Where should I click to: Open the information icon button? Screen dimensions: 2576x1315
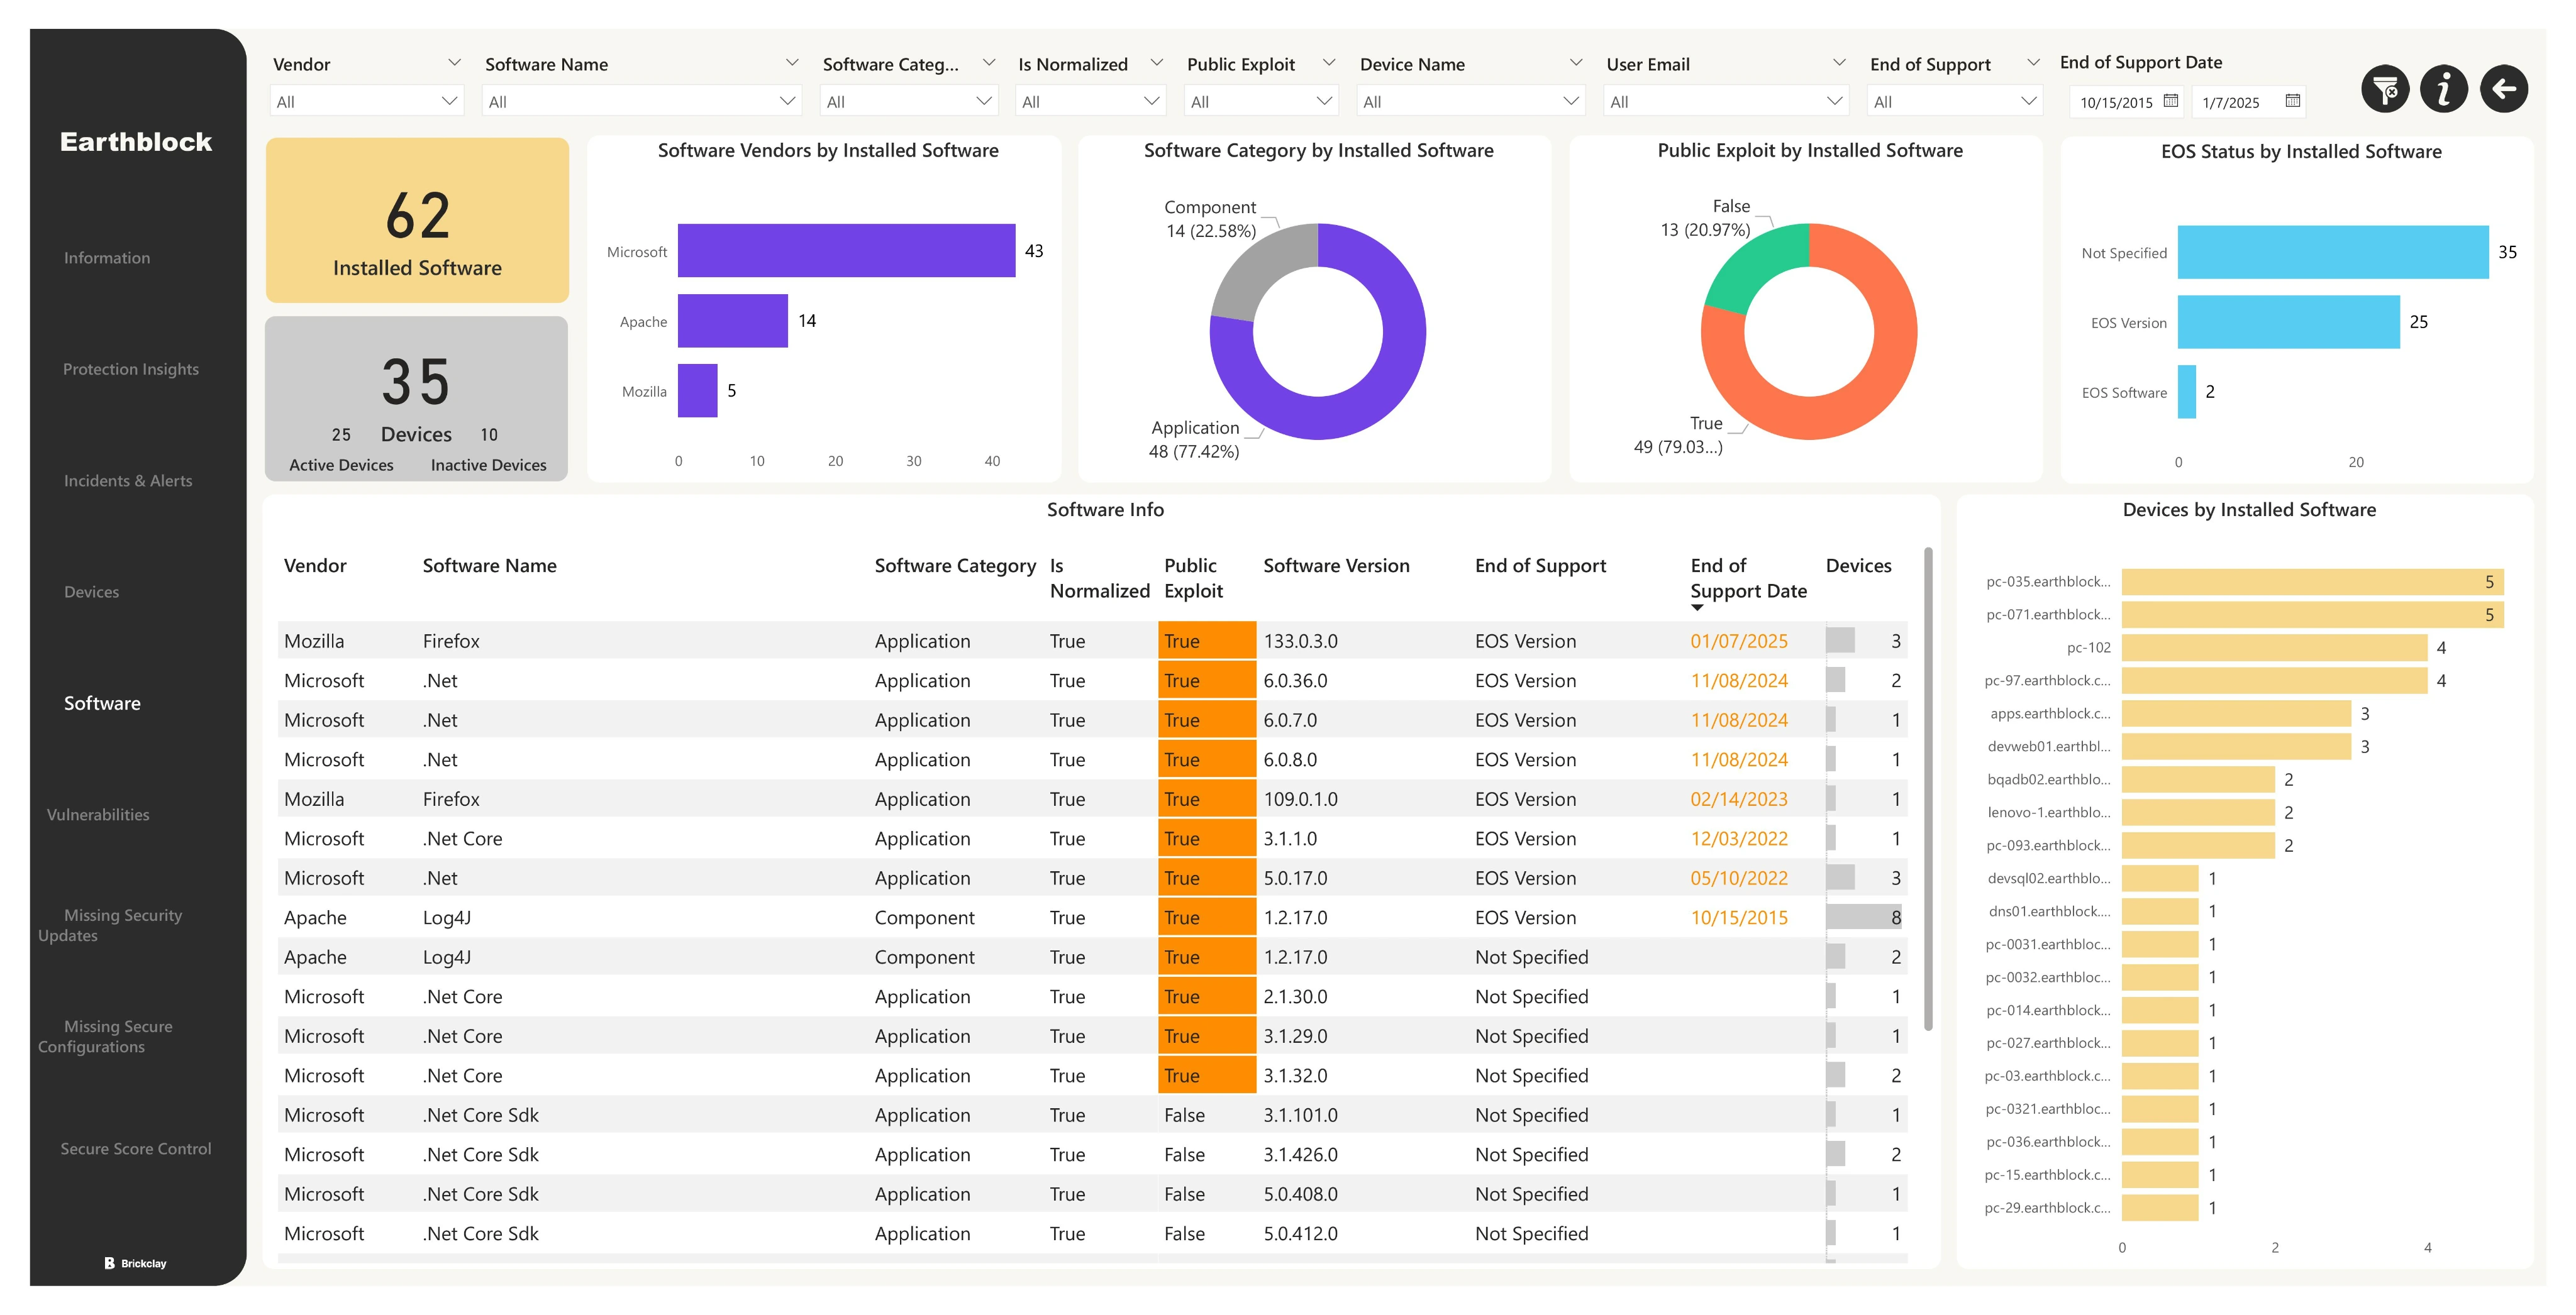click(2444, 90)
